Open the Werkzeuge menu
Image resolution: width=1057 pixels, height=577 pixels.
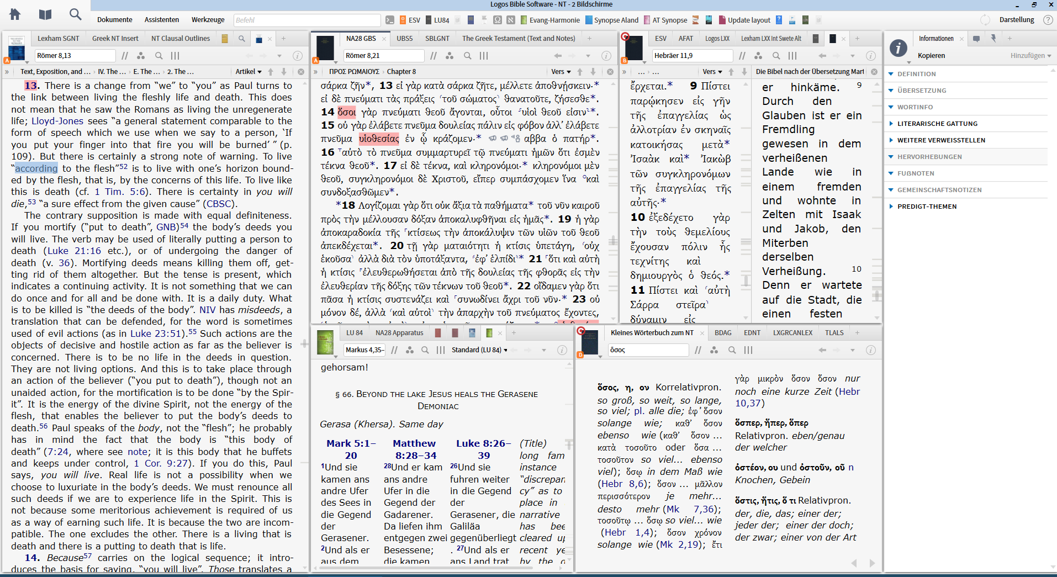click(207, 20)
